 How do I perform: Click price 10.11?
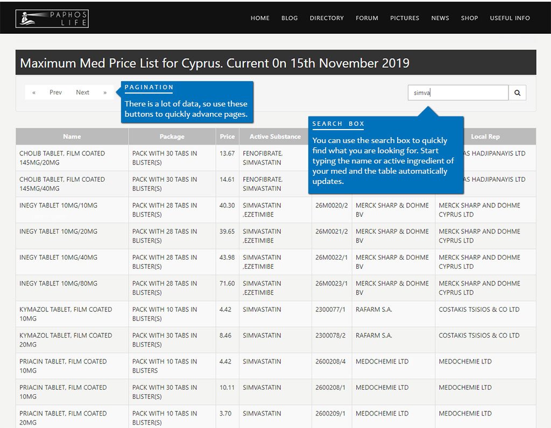227,387
